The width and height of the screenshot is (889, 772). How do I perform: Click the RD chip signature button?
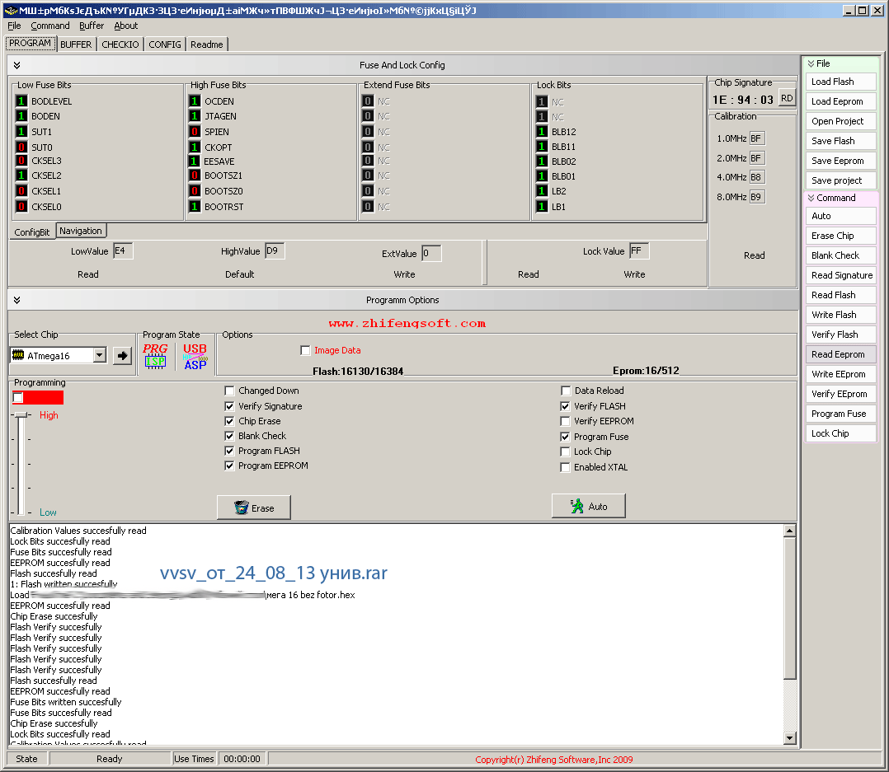pos(787,98)
